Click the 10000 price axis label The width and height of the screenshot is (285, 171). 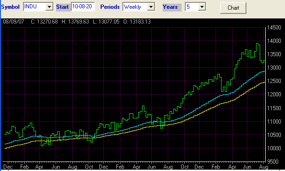(x=274, y=148)
